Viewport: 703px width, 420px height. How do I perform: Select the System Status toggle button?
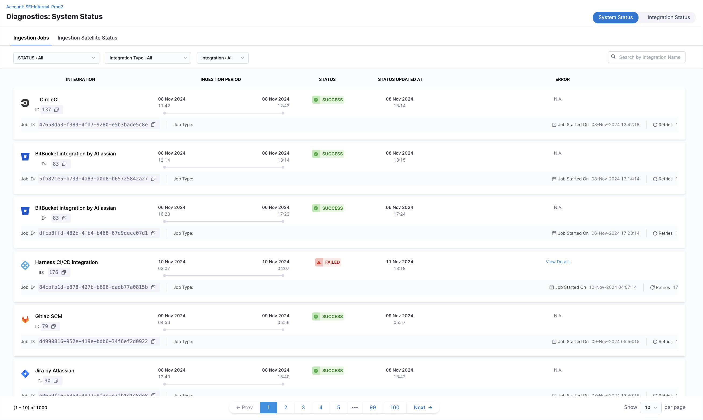point(615,17)
